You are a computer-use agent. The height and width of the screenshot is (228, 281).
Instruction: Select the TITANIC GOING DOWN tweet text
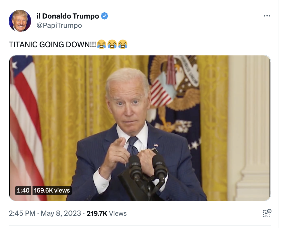[x=52, y=44]
